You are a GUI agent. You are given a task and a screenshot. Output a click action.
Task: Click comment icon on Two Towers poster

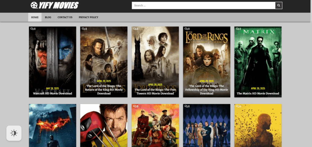[x=135, y=29]
